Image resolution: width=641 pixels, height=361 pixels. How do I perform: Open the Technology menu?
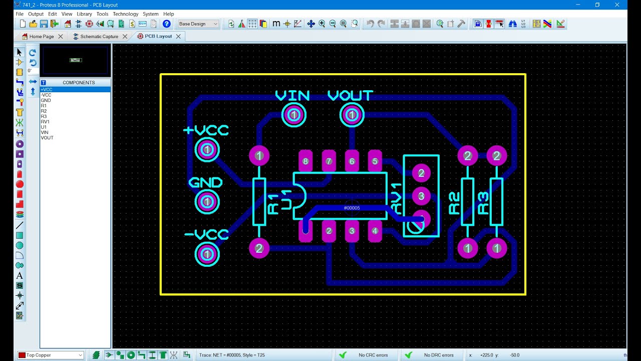126,14
